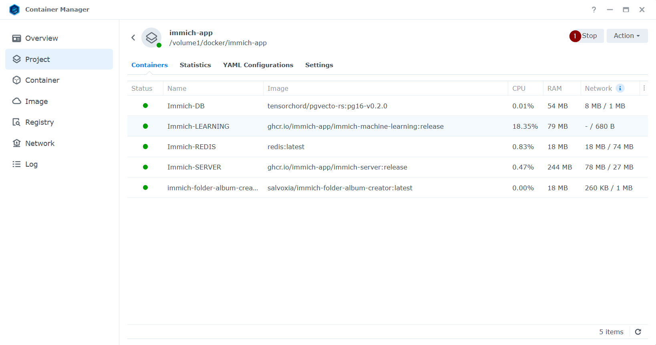Open the Registry search icon
The width and height of the screenshot is (656, 345).
click(x=16, y=122)
